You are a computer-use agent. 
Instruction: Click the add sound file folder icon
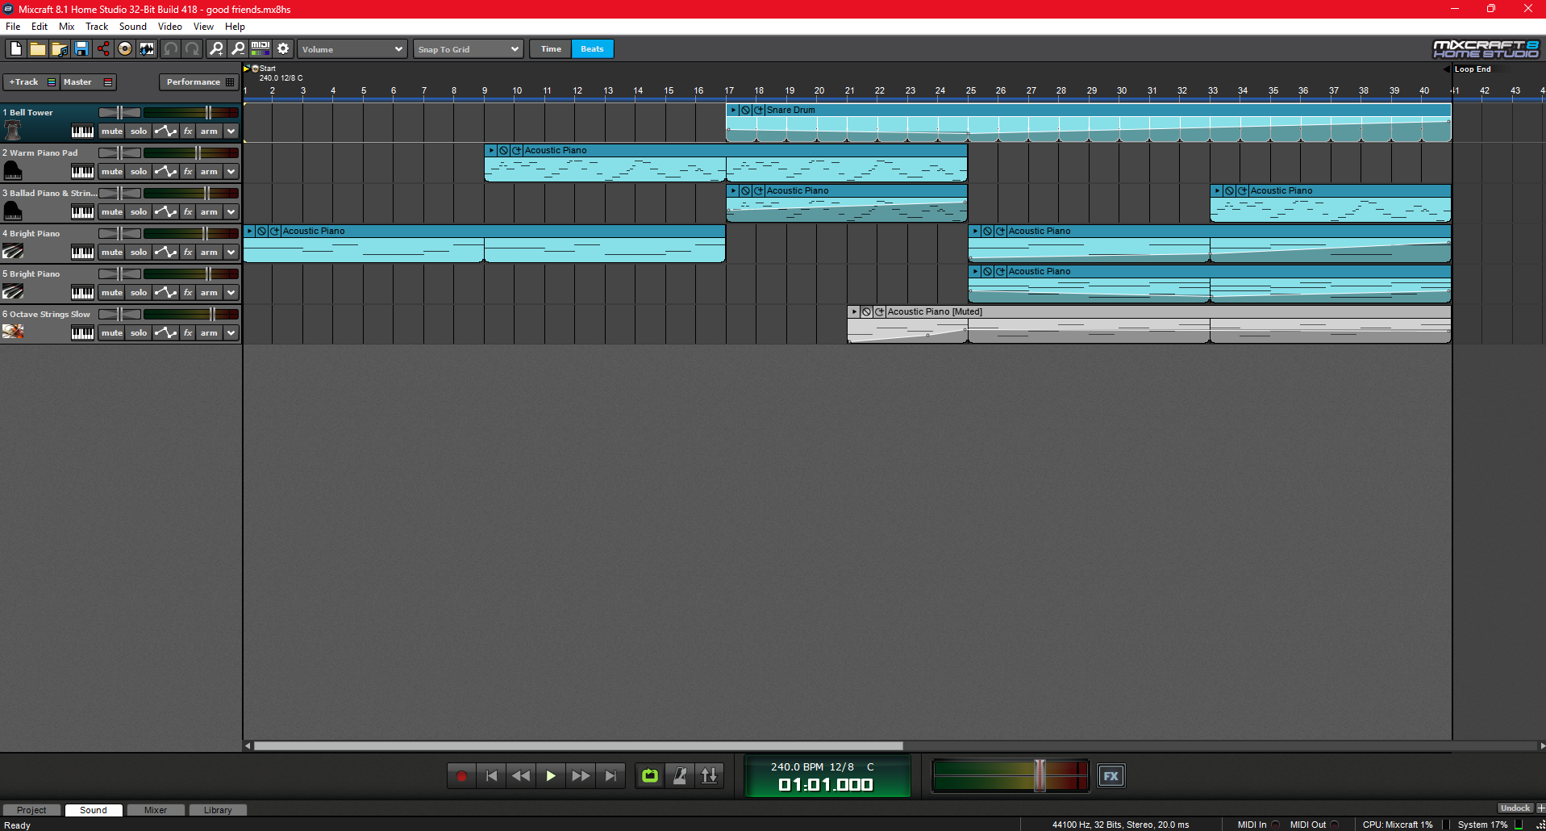click(59, 49)
